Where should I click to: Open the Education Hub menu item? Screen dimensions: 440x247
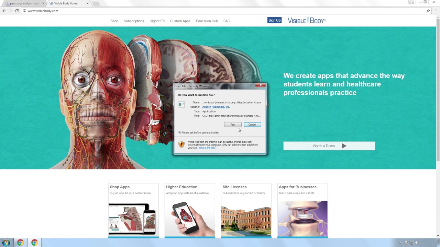207,21
